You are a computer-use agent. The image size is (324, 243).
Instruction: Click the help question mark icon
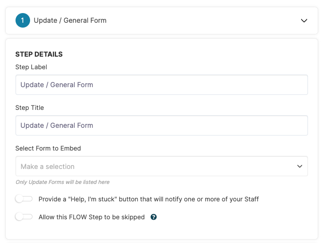tap(154, 217)
